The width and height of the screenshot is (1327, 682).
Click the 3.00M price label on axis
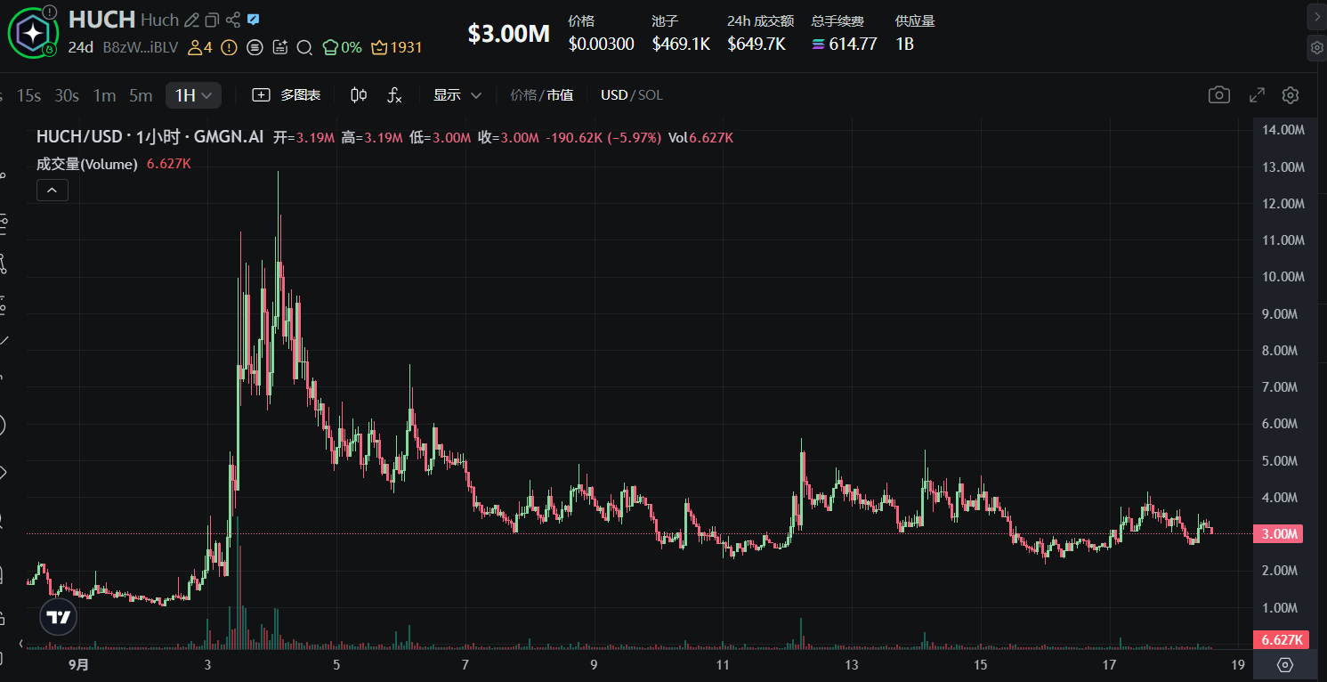1277,534
